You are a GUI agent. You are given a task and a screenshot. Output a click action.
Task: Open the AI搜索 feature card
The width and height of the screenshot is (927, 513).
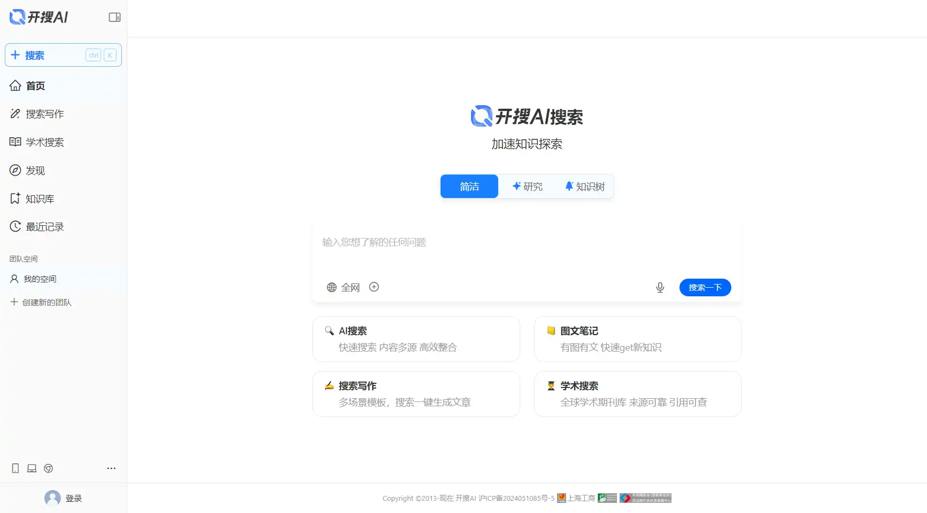pyautogui.click(x=416, y=339)
